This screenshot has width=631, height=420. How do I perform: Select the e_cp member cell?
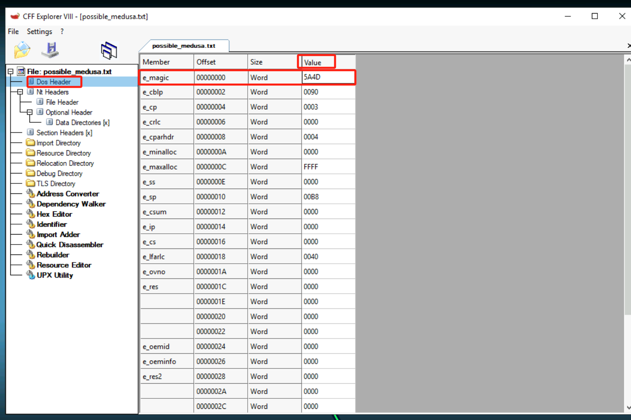coord(167,107)
